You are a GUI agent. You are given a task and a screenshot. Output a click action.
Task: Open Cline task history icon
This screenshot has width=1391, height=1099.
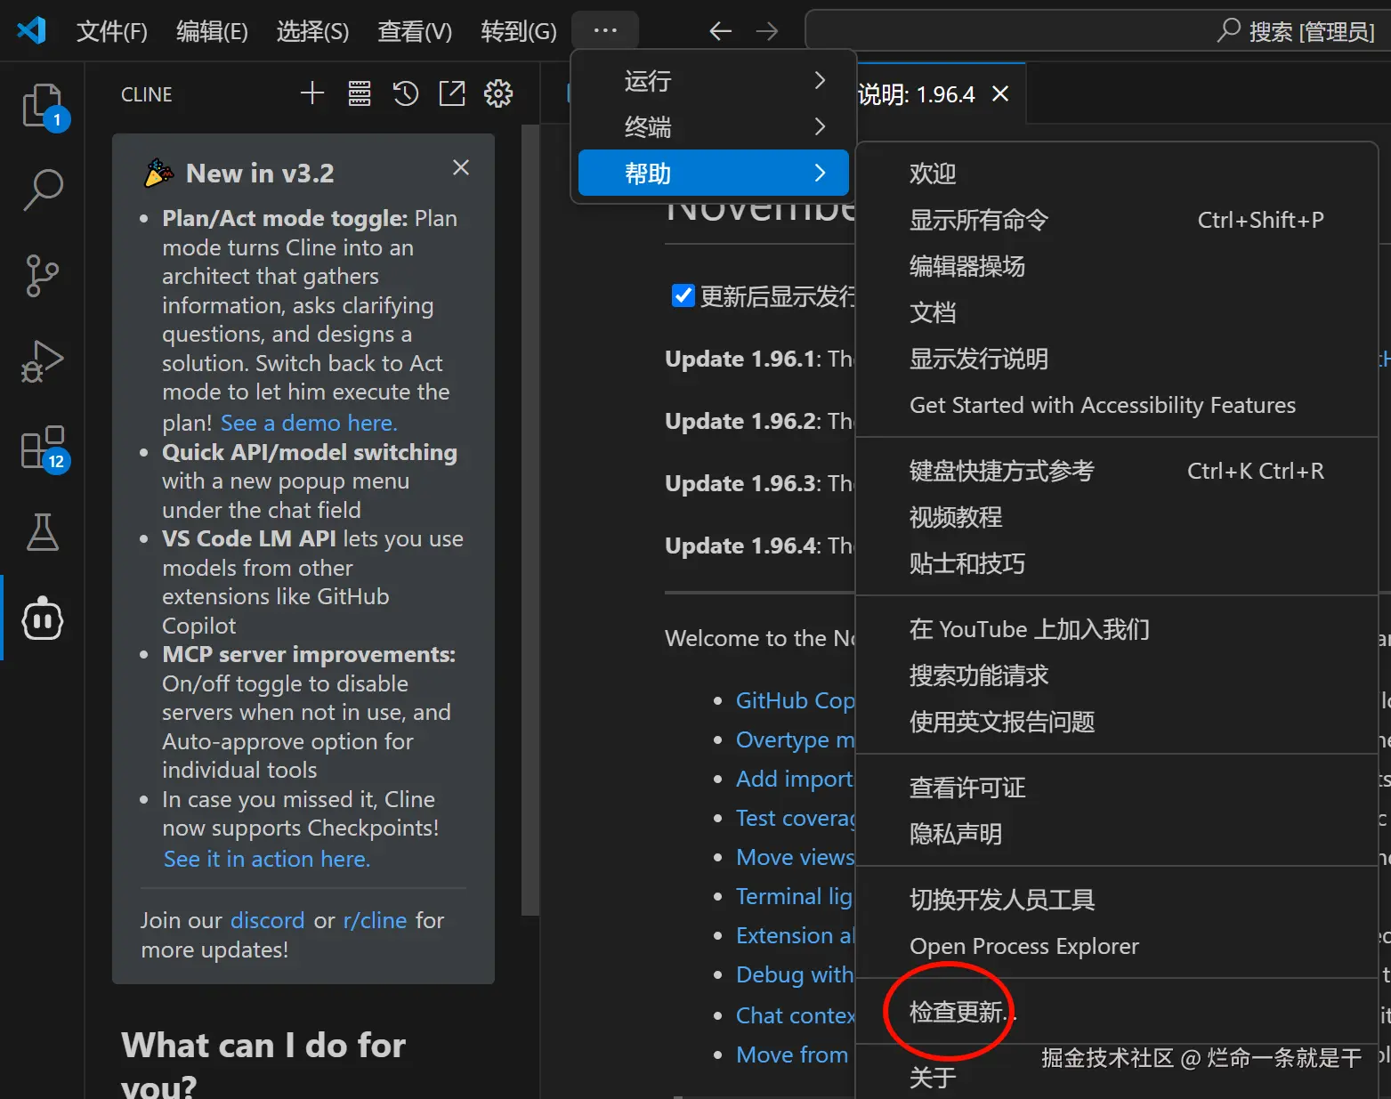[406, 93]
